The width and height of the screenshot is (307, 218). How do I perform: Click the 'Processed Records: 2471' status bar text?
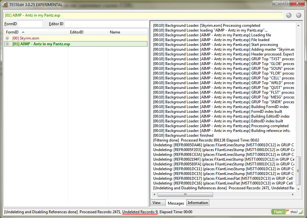(100, 212)
